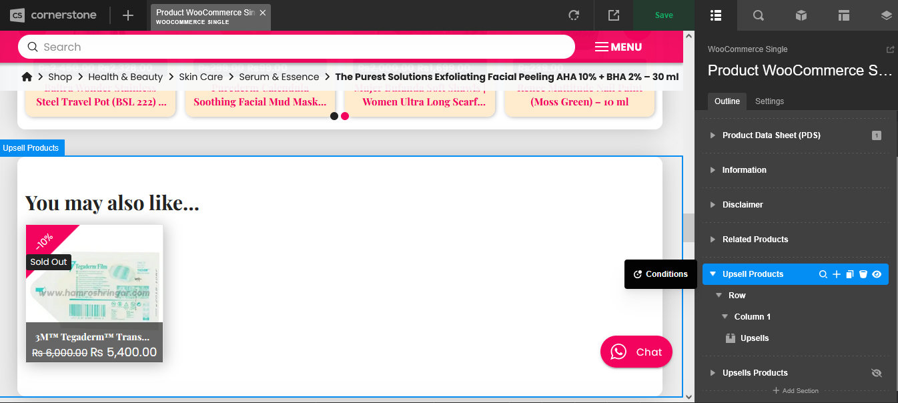
Task: Switch to the Settings tab
Action: point(769,101)
